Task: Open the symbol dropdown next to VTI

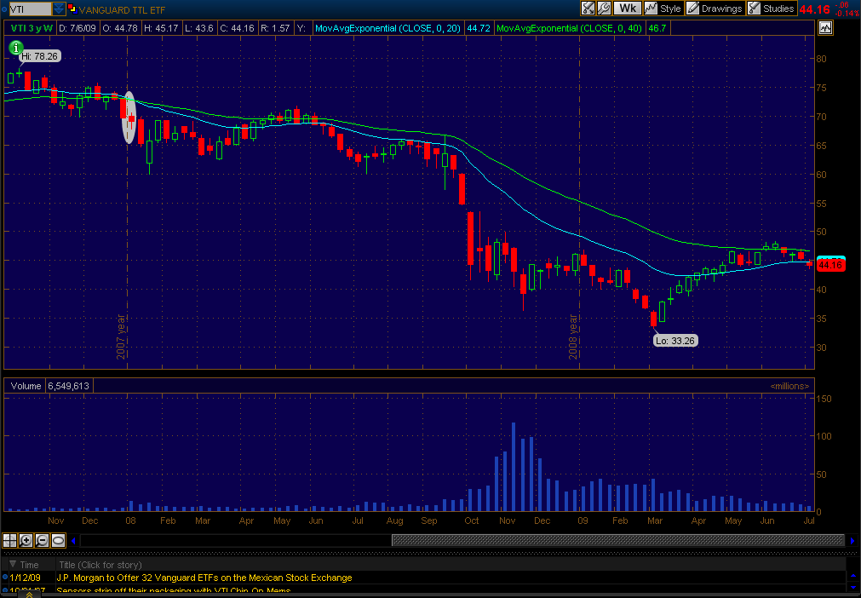Action: (58, 9)
